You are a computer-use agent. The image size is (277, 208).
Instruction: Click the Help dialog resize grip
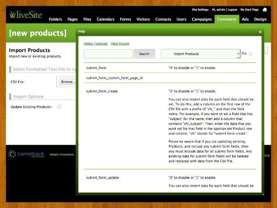point(263,194)
